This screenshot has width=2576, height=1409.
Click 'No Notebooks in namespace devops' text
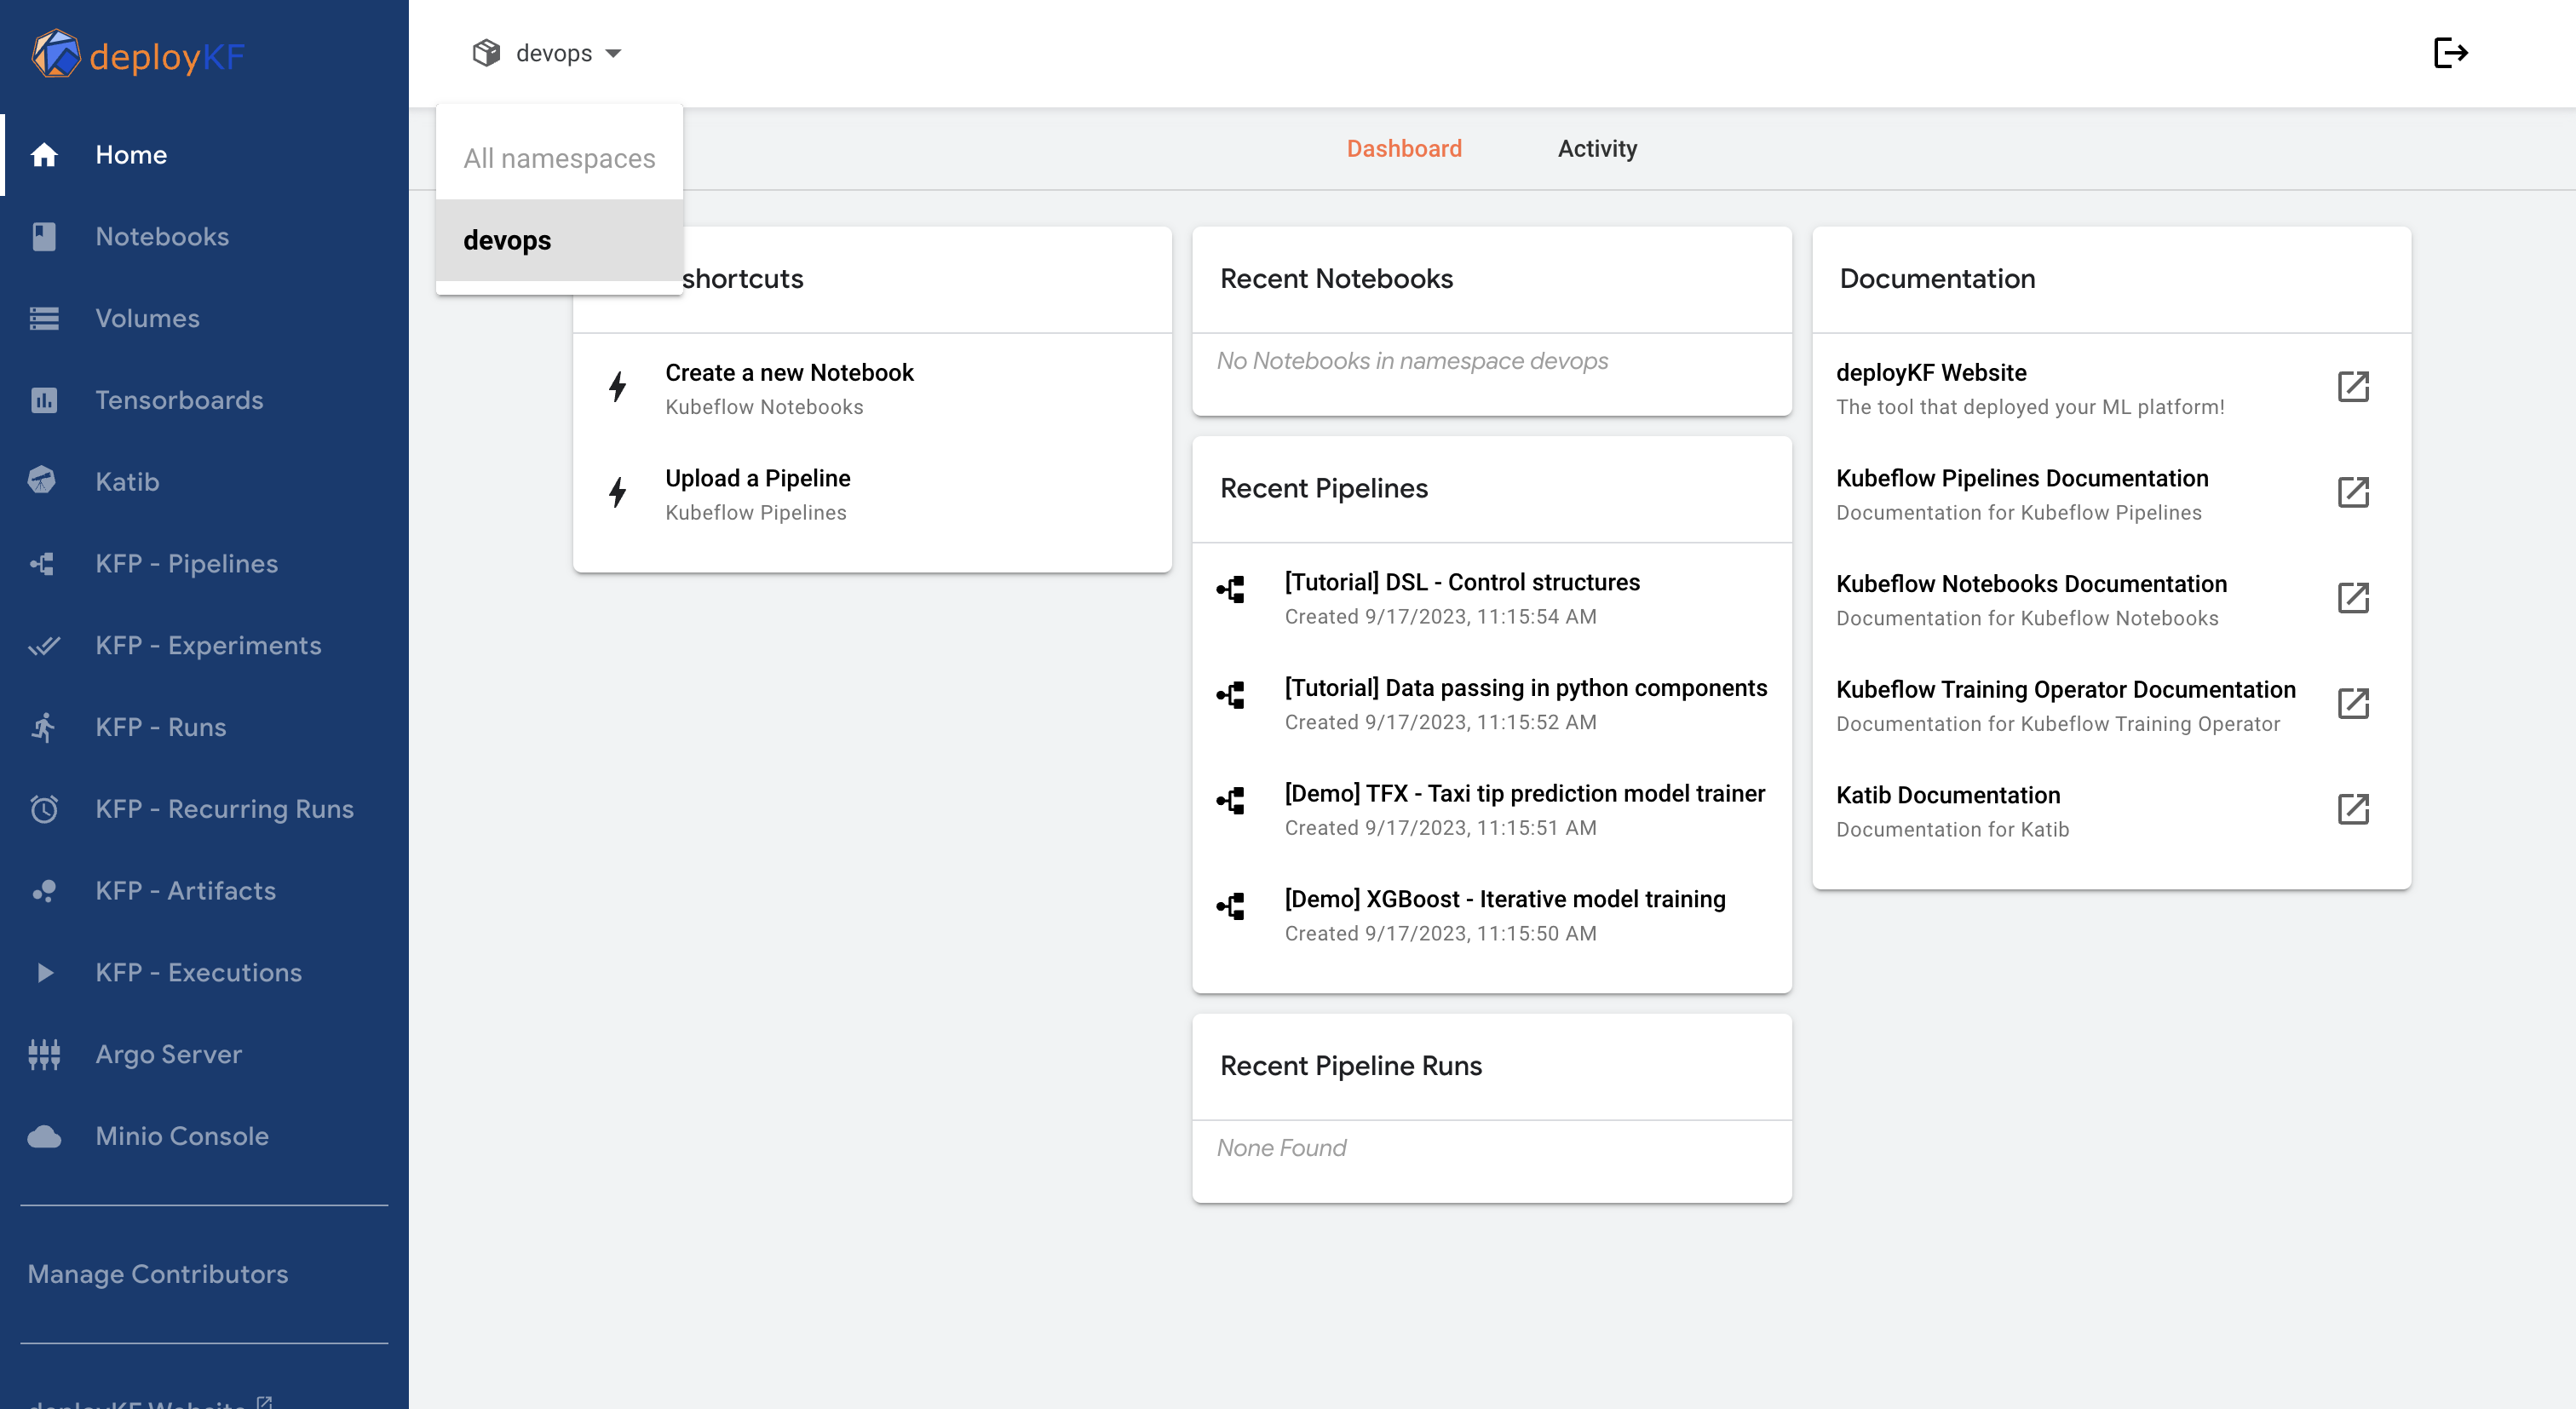1412,361
